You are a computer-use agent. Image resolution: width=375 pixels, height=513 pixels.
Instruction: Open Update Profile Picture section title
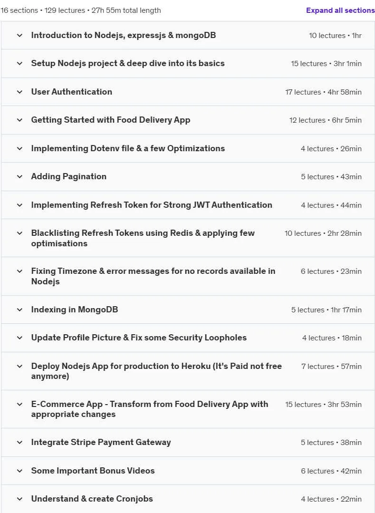click(x=139, y=338)
